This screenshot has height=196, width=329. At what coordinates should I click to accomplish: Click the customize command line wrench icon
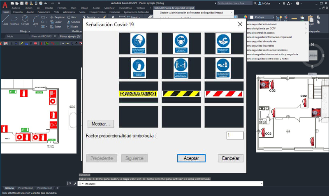tap(75, 184)
